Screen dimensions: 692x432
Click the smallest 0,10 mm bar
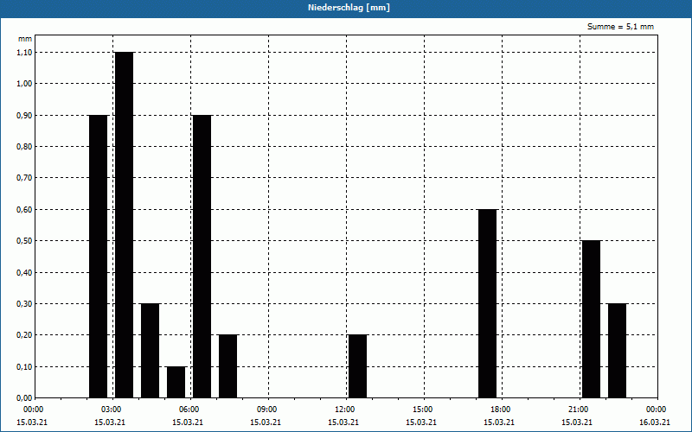point(176,382)
